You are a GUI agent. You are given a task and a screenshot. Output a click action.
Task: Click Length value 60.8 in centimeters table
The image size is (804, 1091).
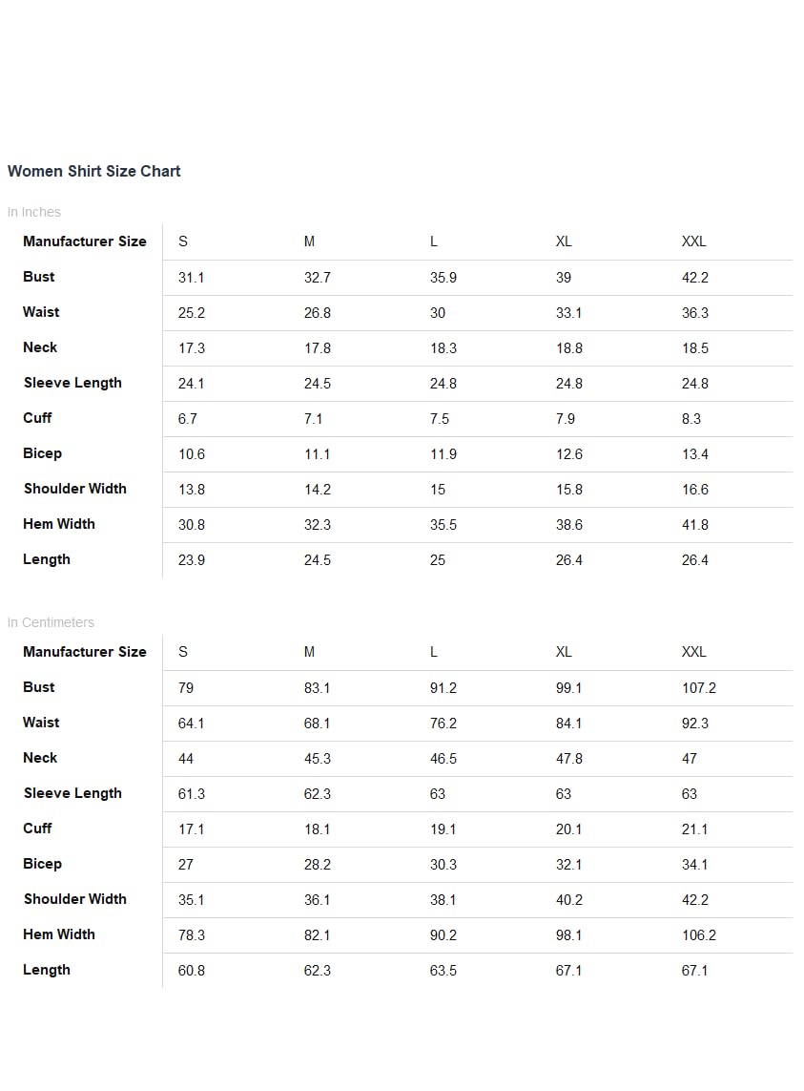tap(192, 971)
